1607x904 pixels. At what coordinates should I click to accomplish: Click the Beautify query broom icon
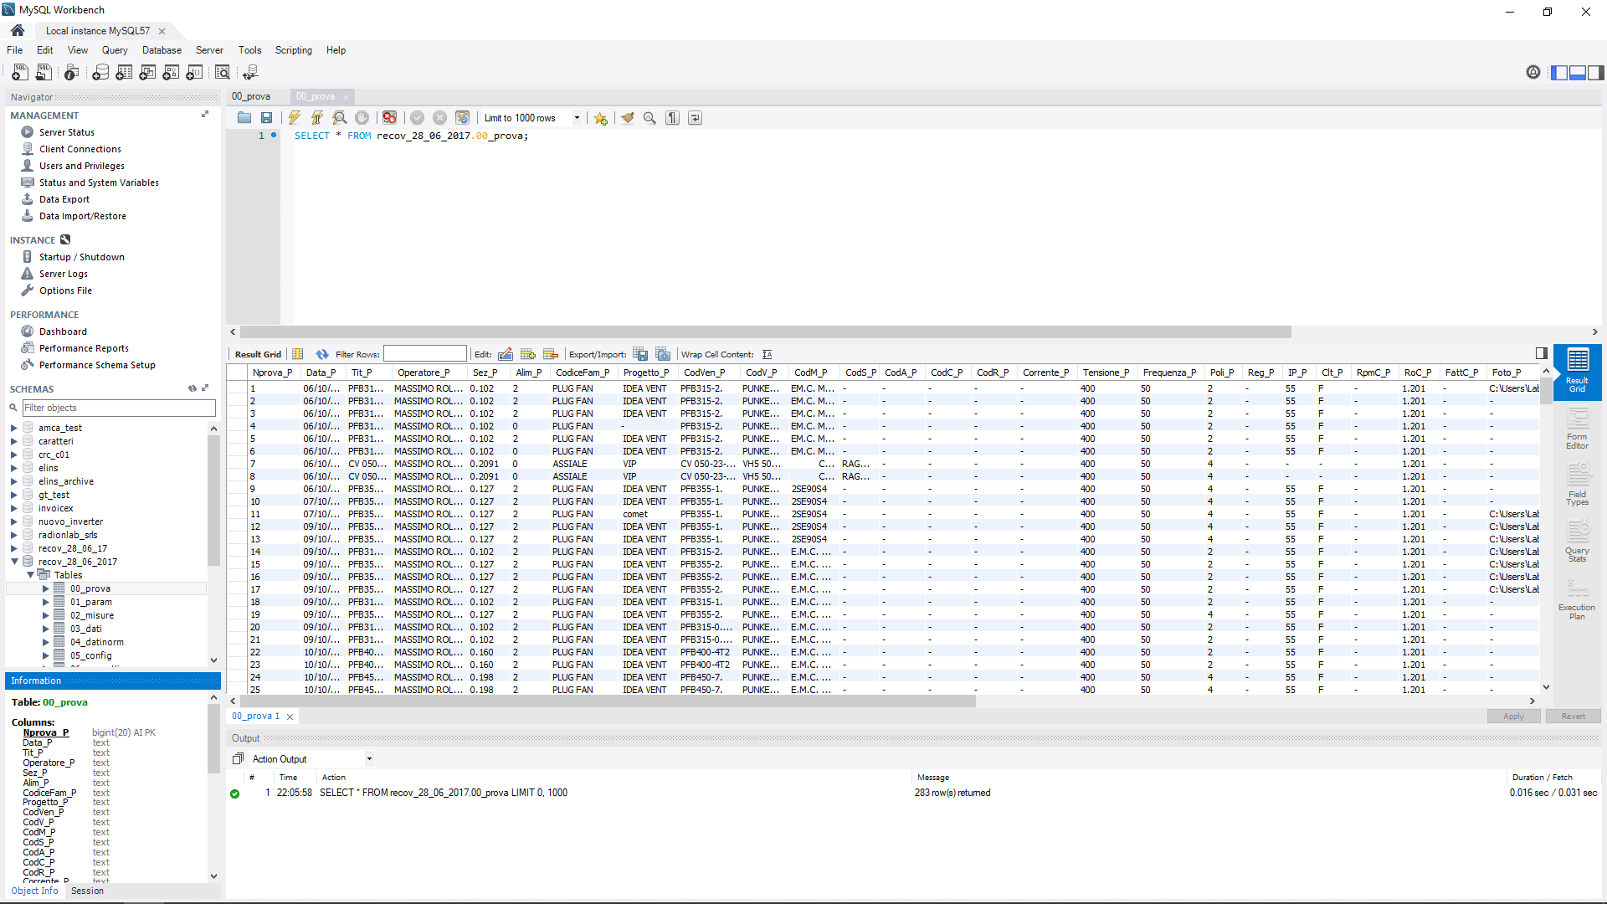[627, 118]
